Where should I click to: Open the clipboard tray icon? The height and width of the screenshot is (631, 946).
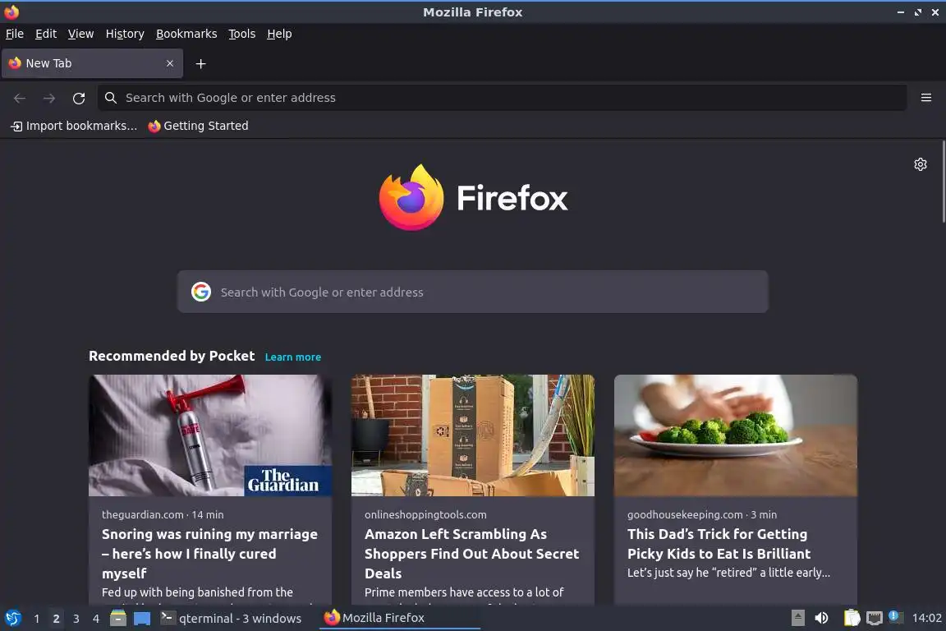[x=852, y=618]
